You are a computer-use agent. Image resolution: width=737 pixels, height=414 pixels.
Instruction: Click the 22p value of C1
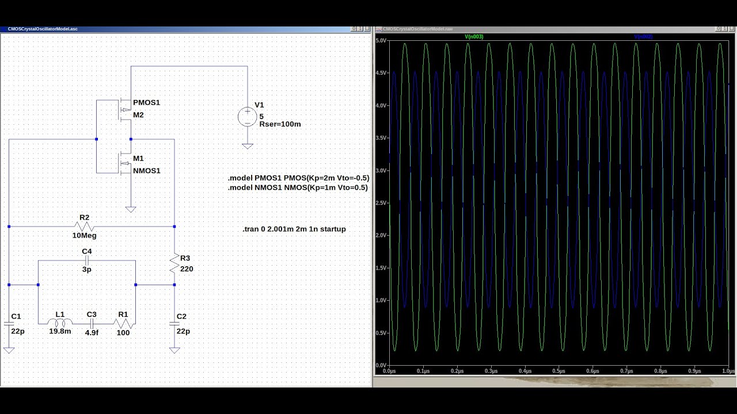click(x=18, y=331)
